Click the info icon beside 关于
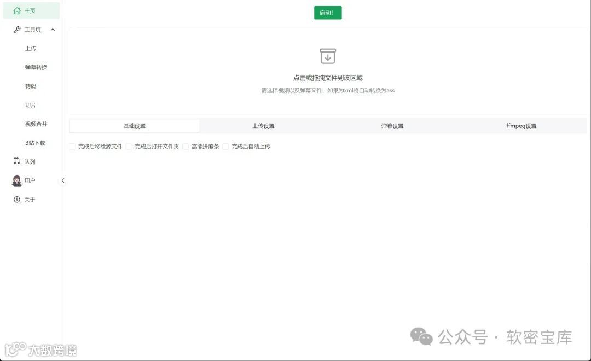The image size is (591, 361). click(17, 199)
